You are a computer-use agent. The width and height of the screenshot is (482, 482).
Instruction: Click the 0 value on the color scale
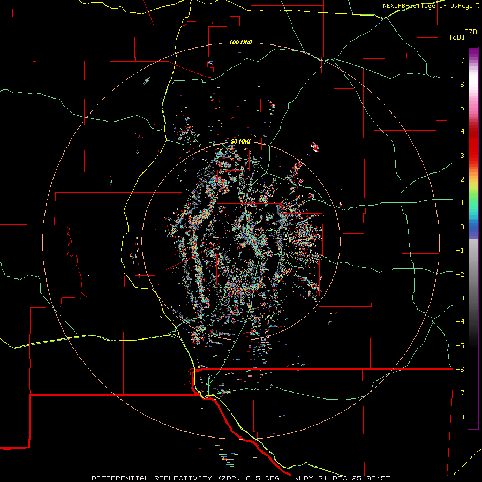(x=462, y=227)
